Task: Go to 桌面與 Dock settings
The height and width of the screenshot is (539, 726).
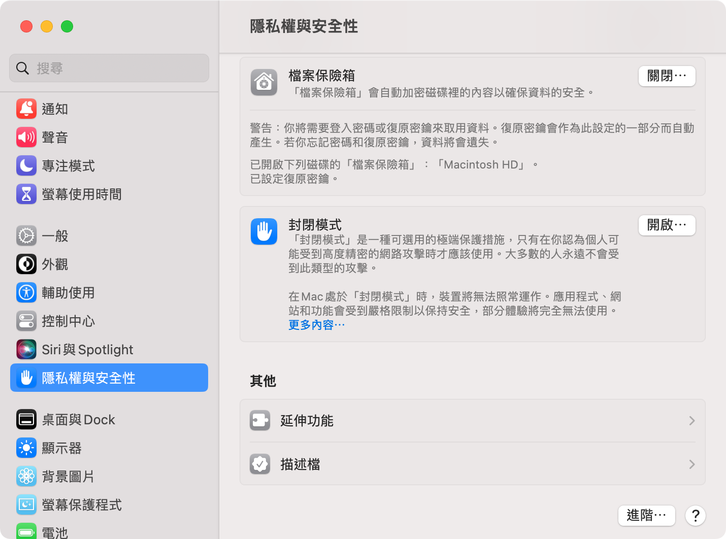Action: click(78, 420)
